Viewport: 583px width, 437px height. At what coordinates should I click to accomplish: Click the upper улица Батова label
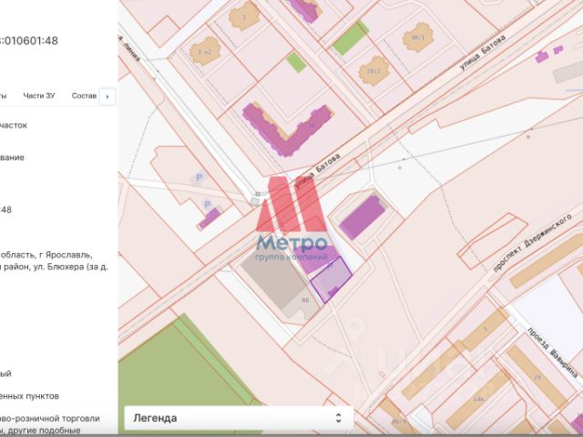[483, 52]
